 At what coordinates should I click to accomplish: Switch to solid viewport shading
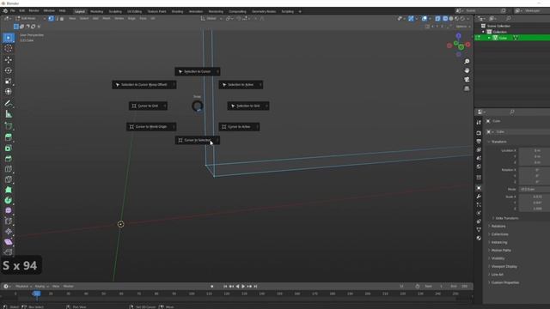tap(451, 18)
